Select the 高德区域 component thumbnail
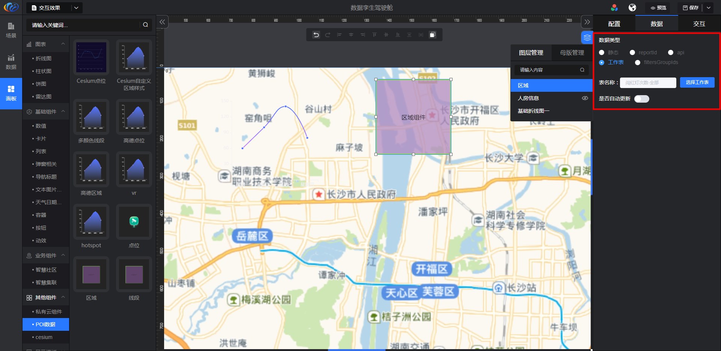This screenshot has width=721, height=351. 91,170
